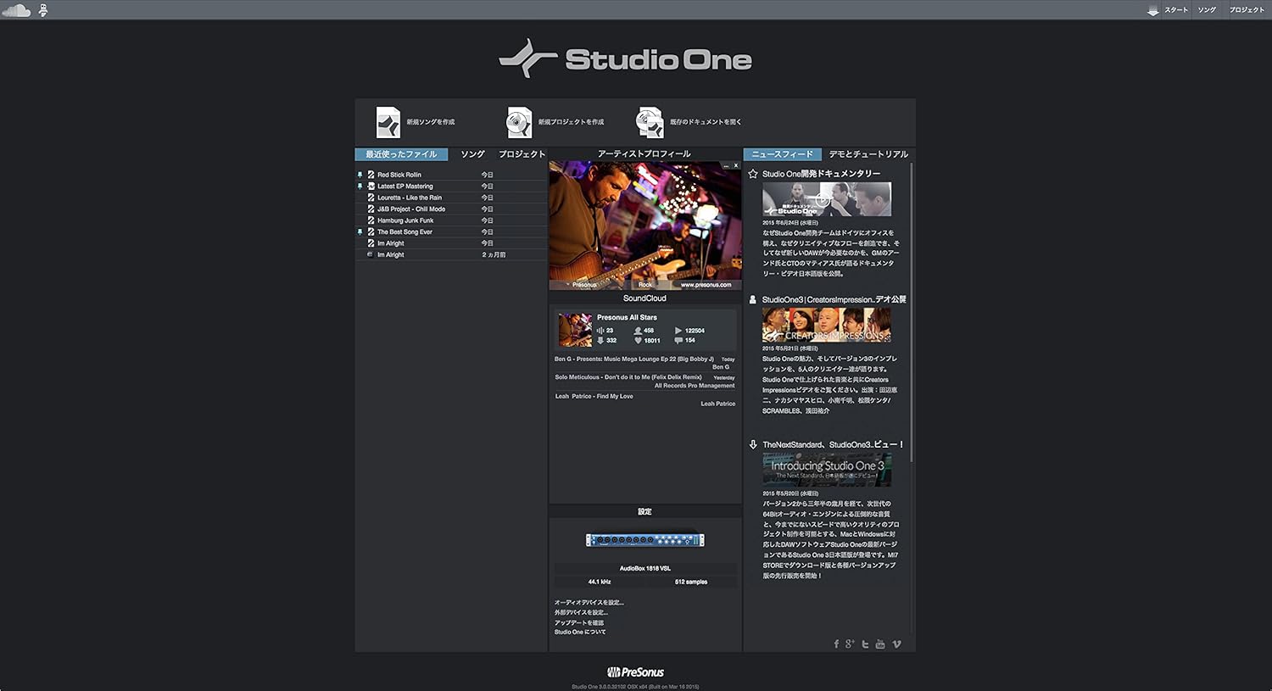Click song icon beside Louretta - Like the Rain

coord(371,198)
